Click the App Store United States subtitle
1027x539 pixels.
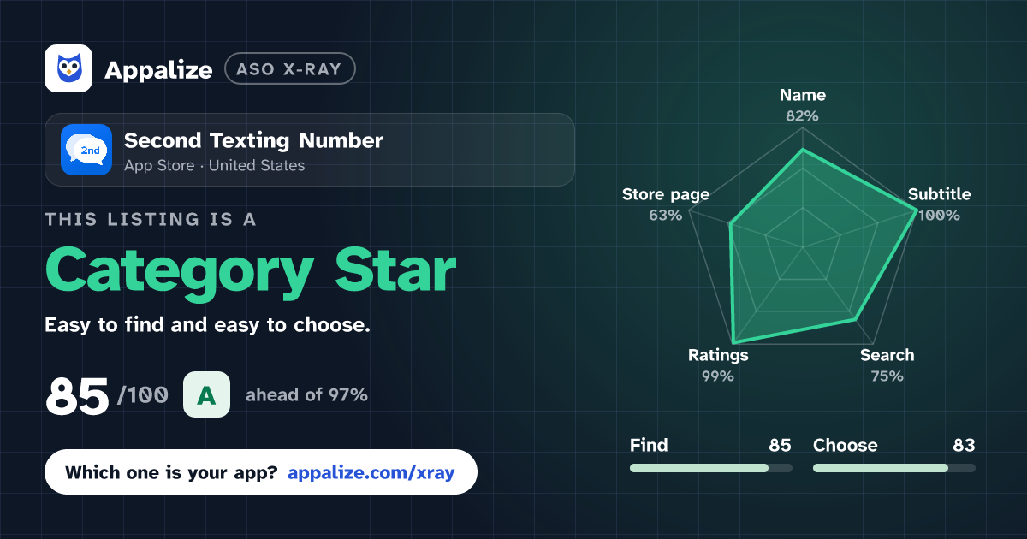click(x=214, y=166)
